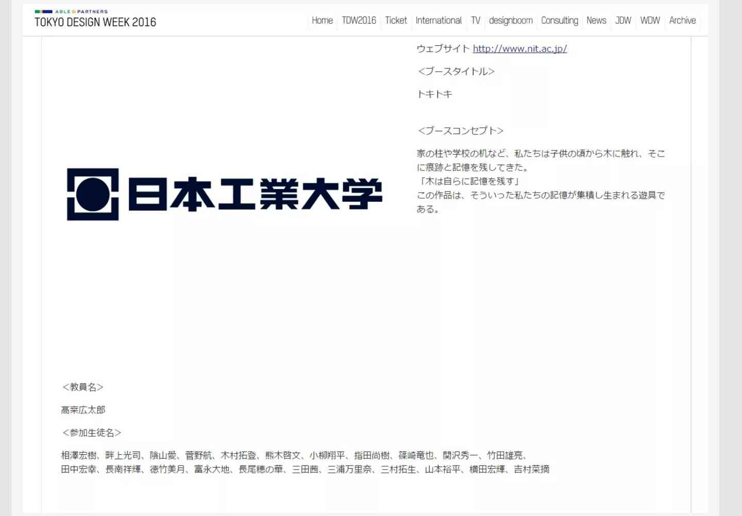Open the designboom menu item
This screenshot has width=742, height=516.
click(511, 21)
